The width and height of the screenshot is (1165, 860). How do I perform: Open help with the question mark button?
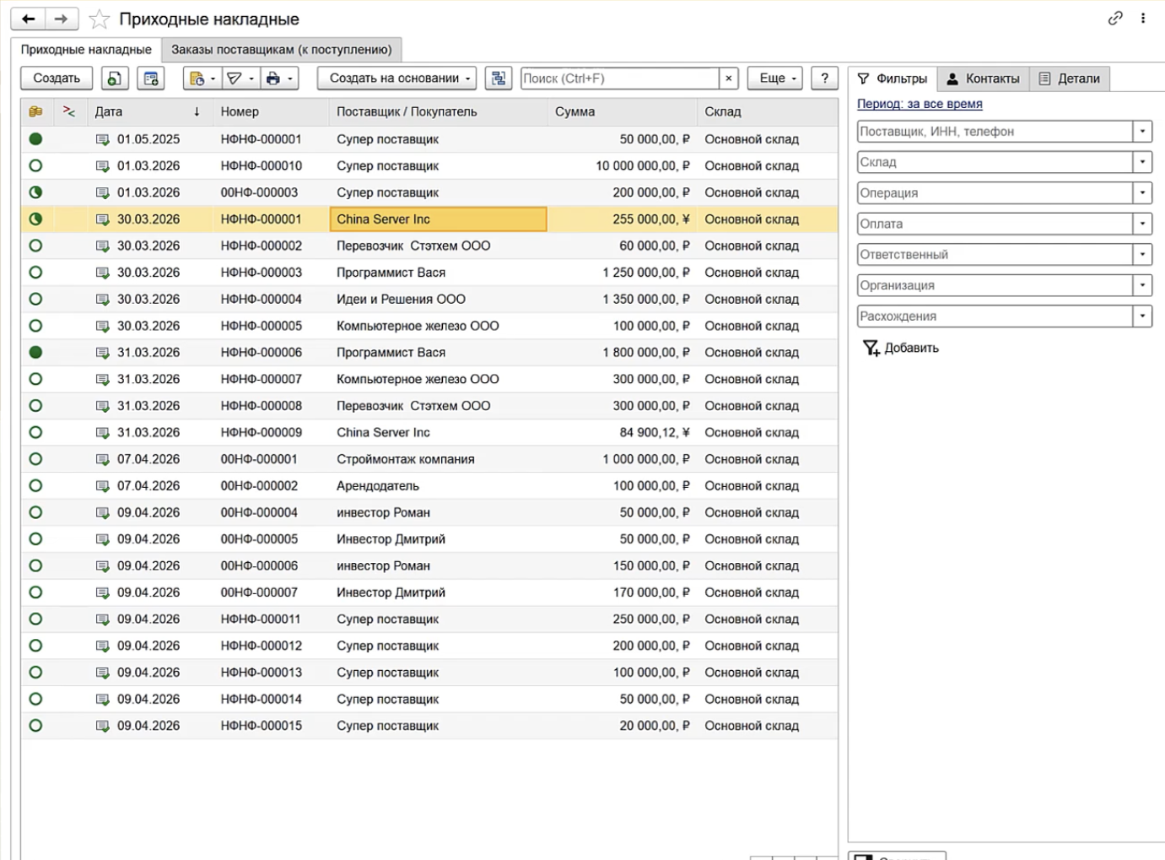825,78
